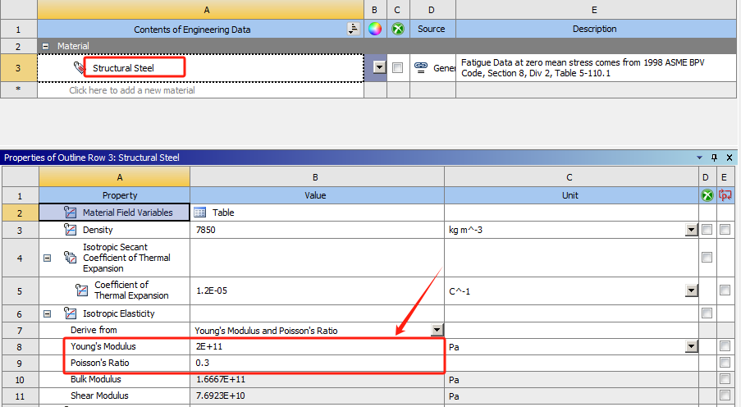Click the Structural Steel material tag icon
Screen dimensions: 741x407
(79, 67)
